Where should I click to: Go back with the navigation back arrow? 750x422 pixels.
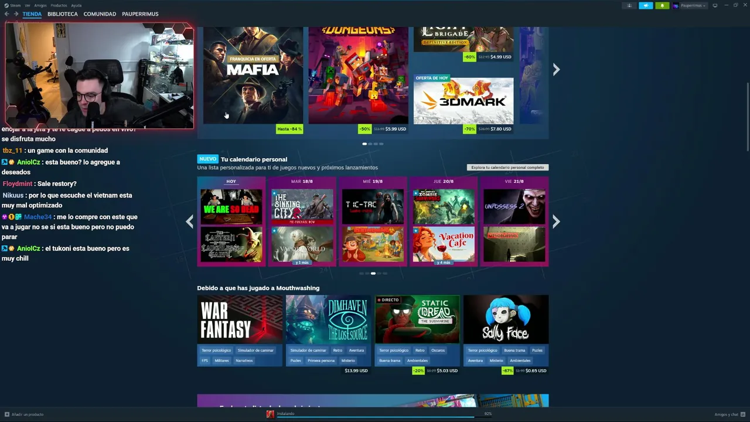pyautogui.click(x=7, y=14)
